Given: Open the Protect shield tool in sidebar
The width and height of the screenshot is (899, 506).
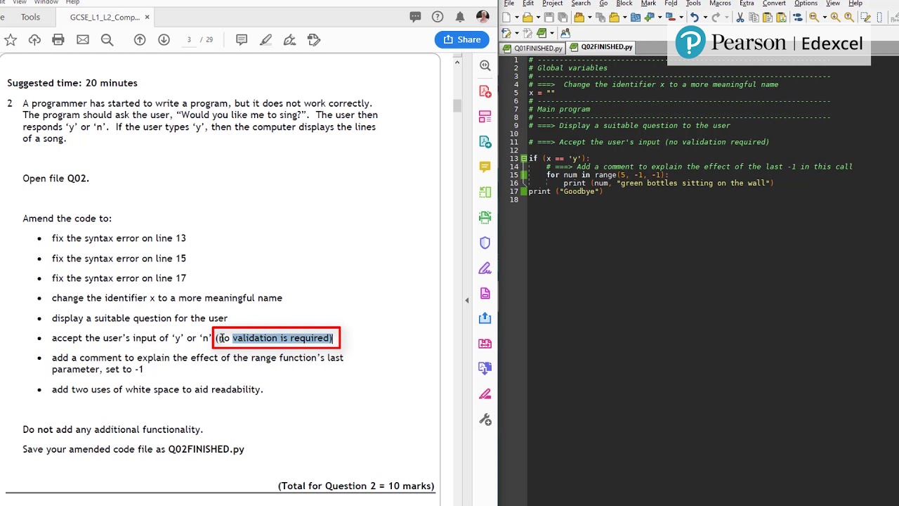Looking at the screenshot, I should pyautogui.click(x=485, y=242).
